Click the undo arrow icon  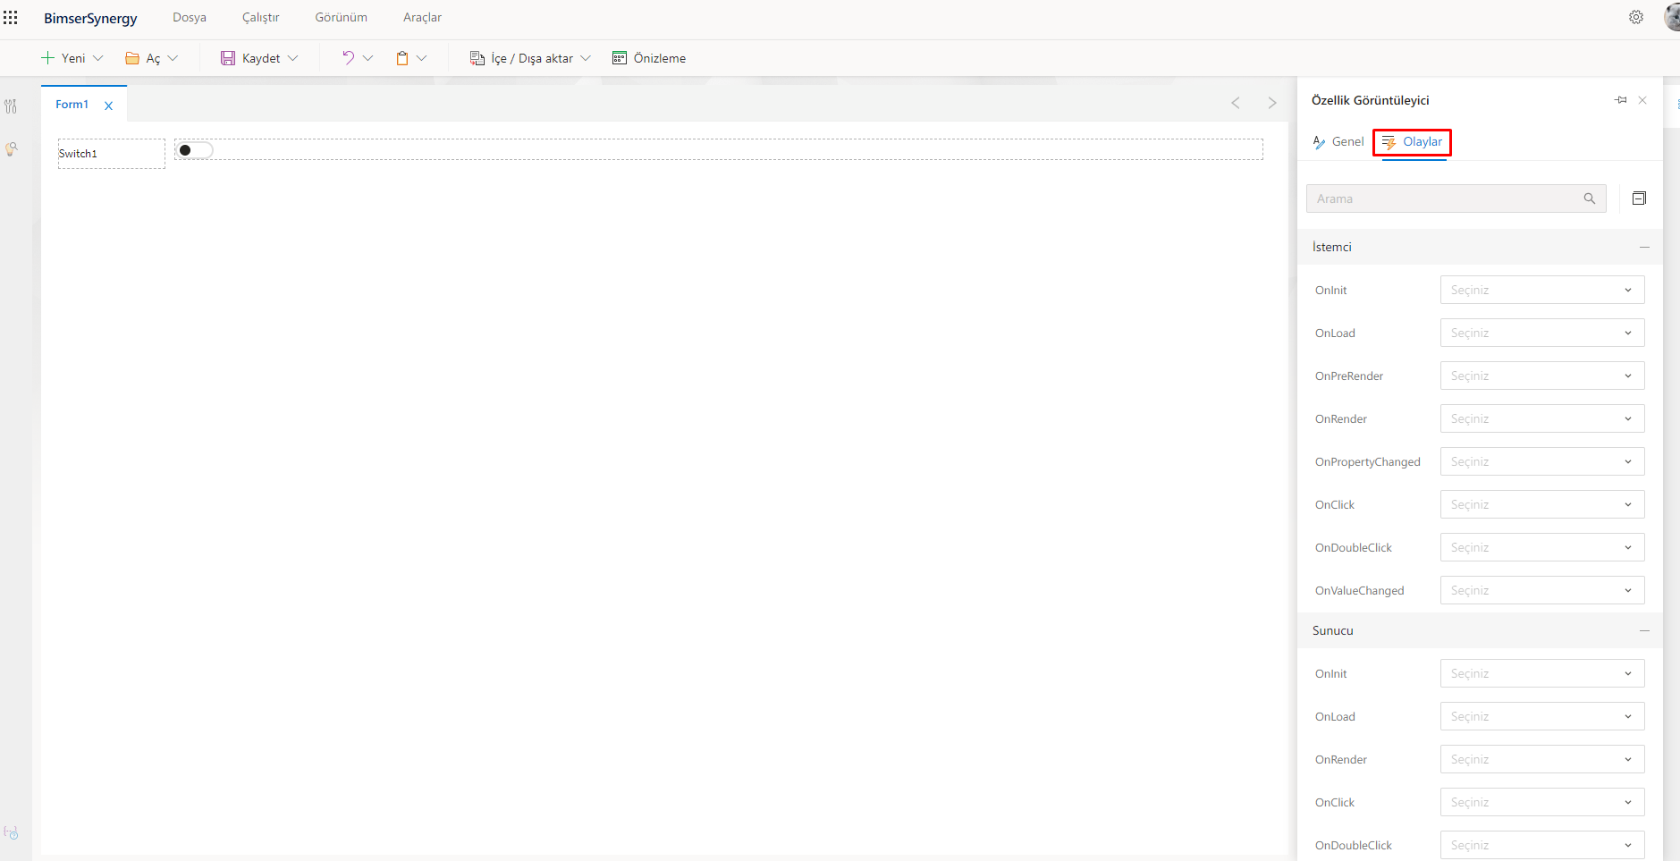pos(348,58)
